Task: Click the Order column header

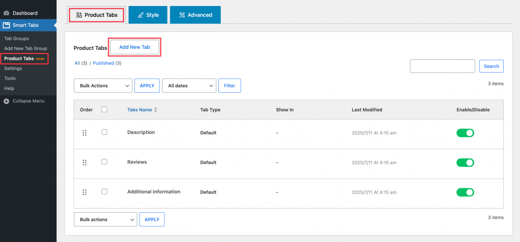Action: [x=86, y=110]
